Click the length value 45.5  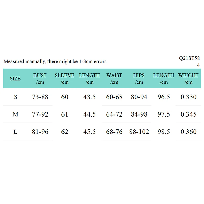(90, 132)
